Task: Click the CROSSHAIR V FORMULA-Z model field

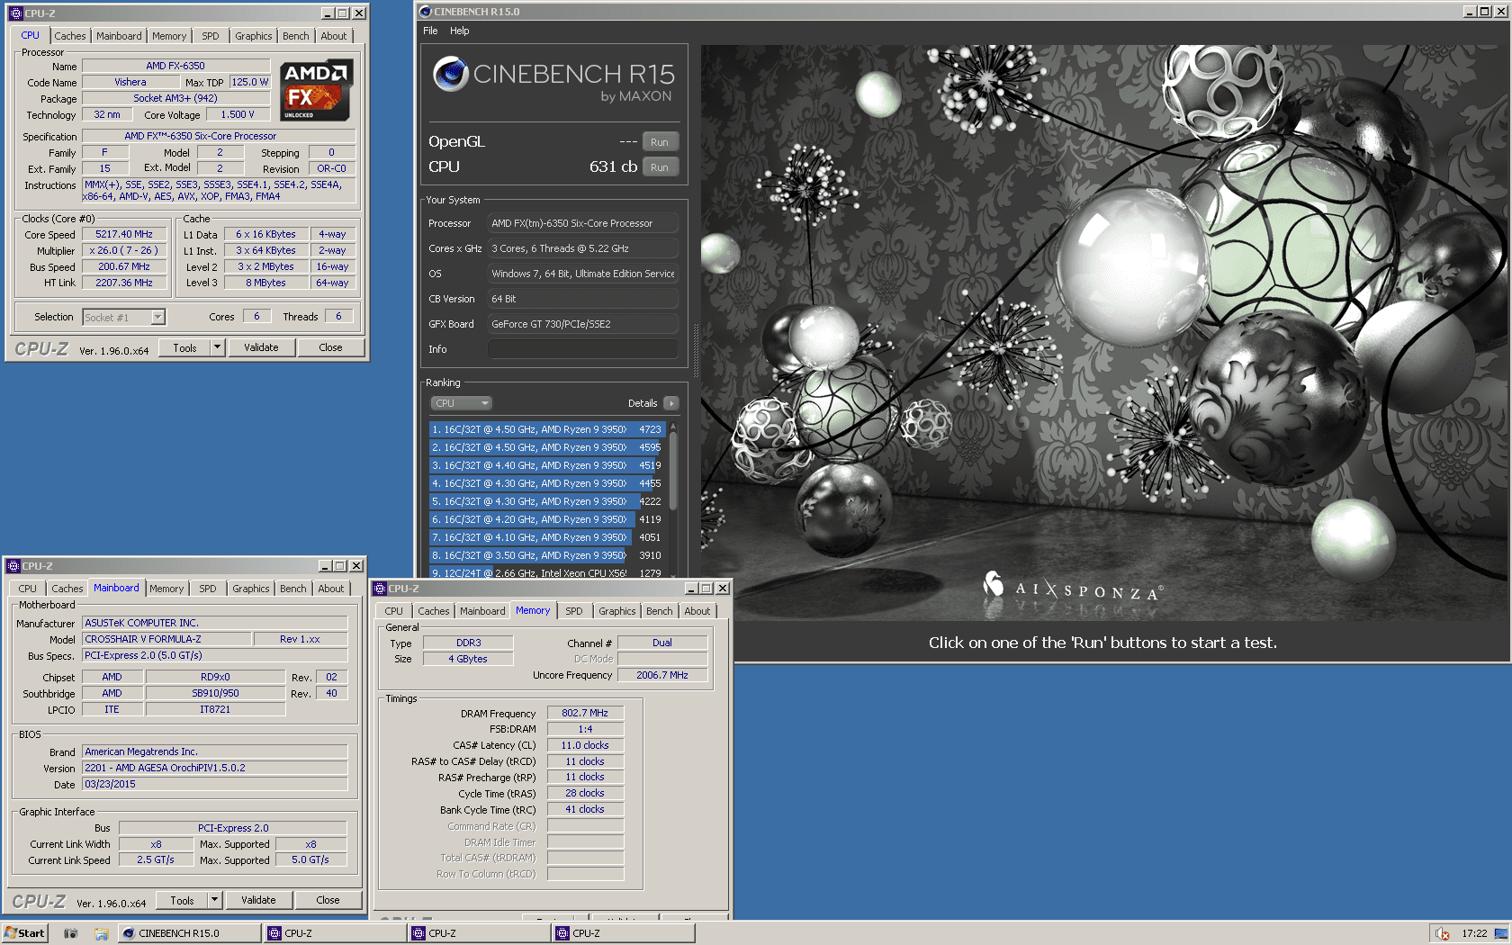Action: [166, 639]
